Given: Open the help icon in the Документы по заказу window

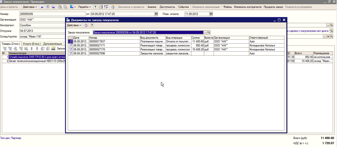Looking at the screenshot, I should [92, 25].
